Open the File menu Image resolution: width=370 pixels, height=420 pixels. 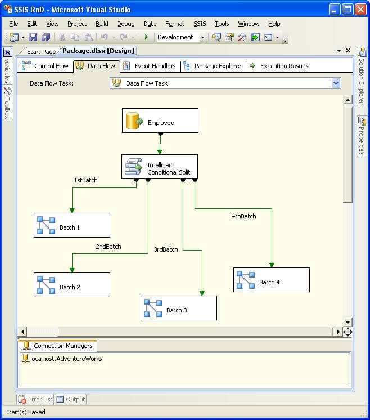tap(13, 24)
